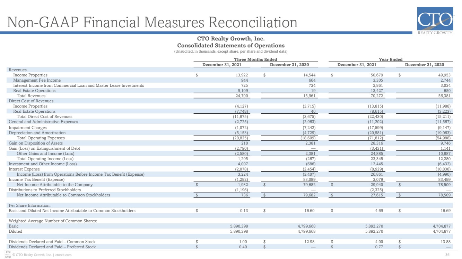Click the 14,544 Income Properties revenue value

click(309, 75)
